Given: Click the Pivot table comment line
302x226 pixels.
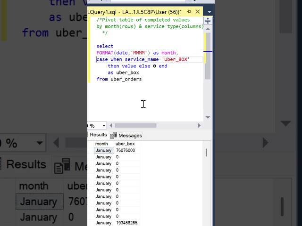Looking at the screenshot, I should (143, 20).
